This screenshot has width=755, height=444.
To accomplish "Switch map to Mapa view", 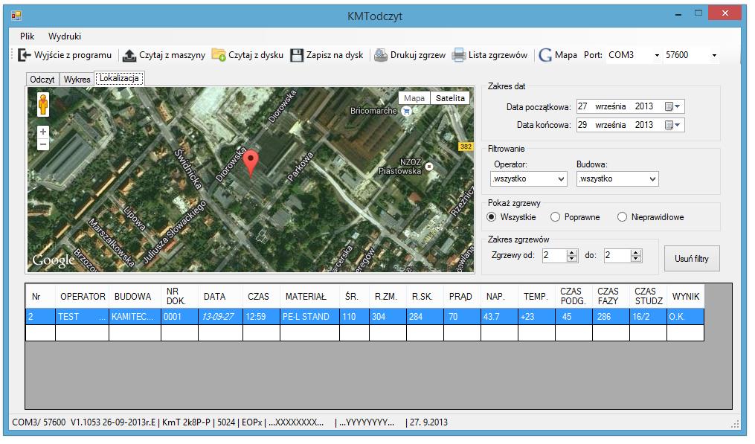I will pyautogui.click(x=414, y=98).
